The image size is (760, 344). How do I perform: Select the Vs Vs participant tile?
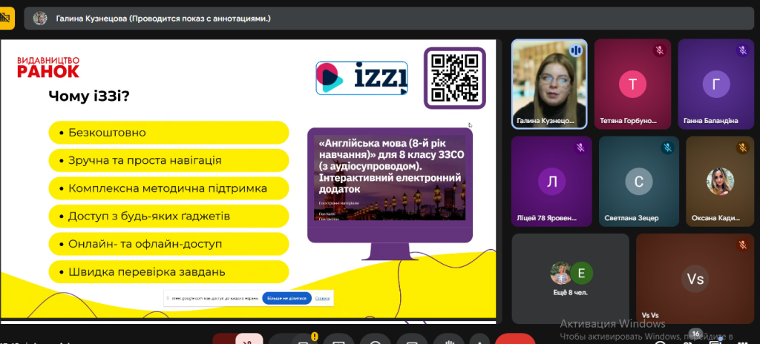pos(695,279)
